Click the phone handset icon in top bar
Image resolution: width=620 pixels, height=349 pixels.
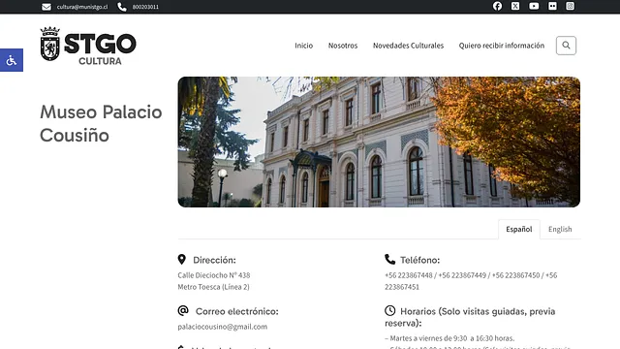coord(122,7)
